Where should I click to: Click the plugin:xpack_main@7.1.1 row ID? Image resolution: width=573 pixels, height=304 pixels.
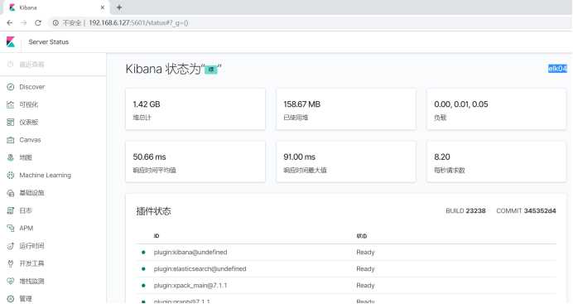(190, 286)
